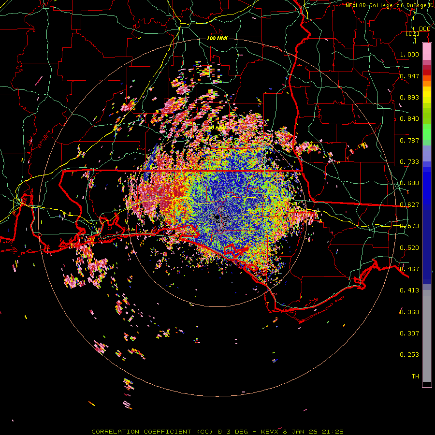
Task: Click the [CC] unit label
Action: tap(413, 33)
